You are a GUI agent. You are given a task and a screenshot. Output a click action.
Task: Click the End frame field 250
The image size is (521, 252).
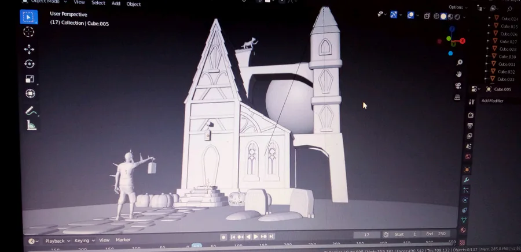[436, 234]
